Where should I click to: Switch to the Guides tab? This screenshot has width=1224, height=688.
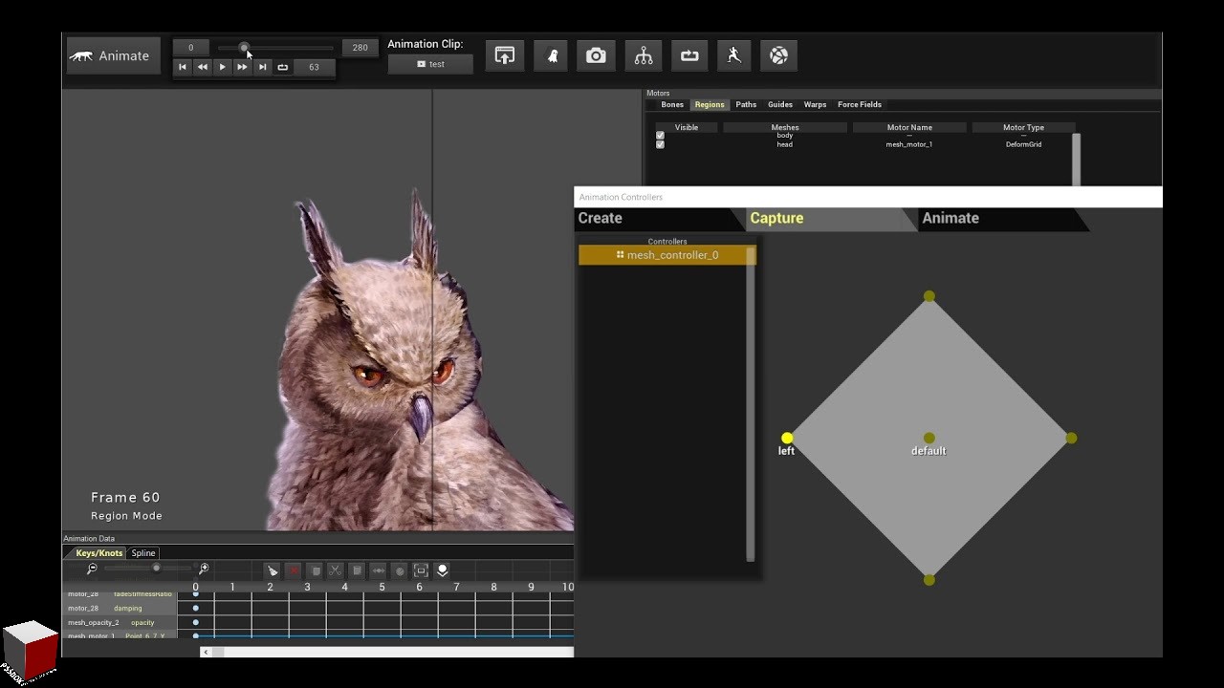coord(780,104)
